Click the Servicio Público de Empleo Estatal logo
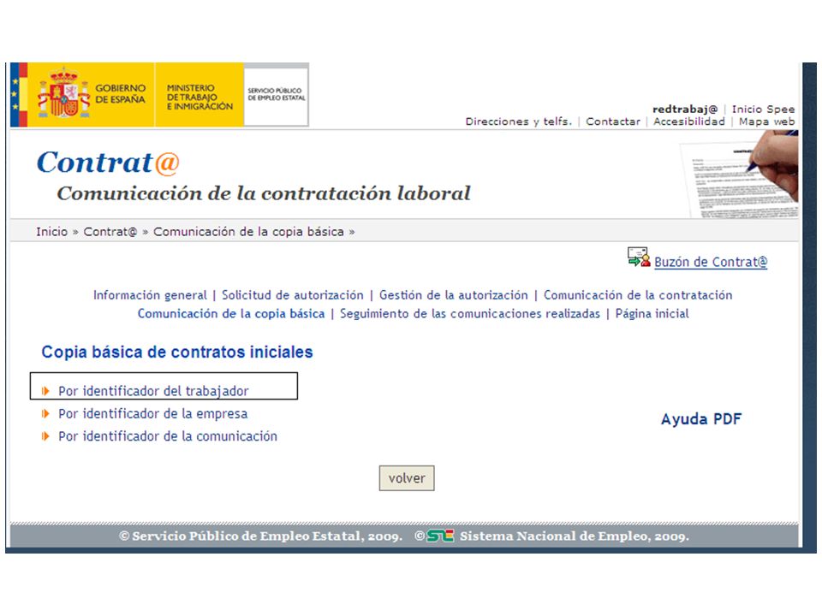The width and height of the screenshot is (822, 616). tap(277, 95)
